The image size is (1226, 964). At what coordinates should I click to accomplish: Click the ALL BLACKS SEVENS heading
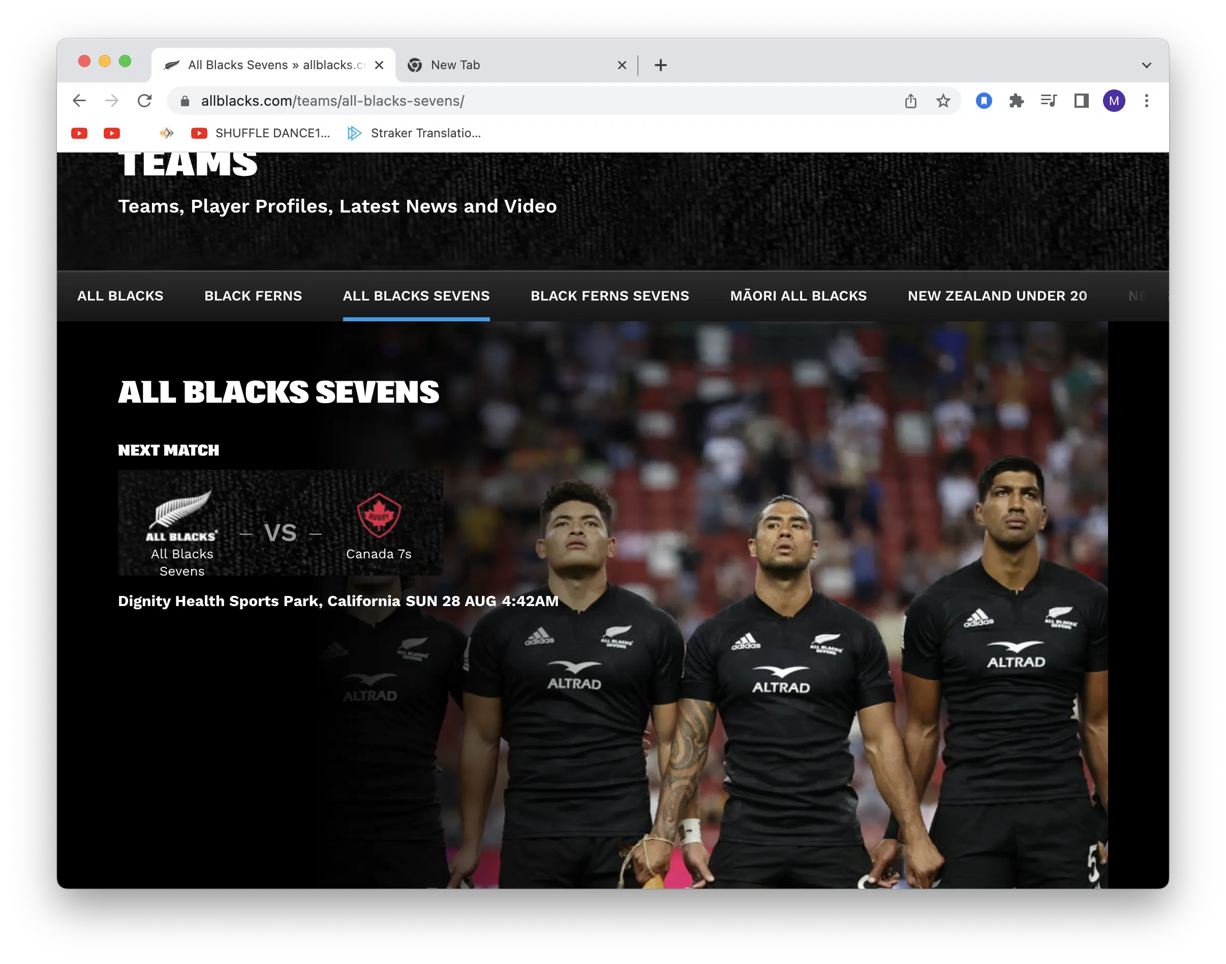(x=278, y=391)
